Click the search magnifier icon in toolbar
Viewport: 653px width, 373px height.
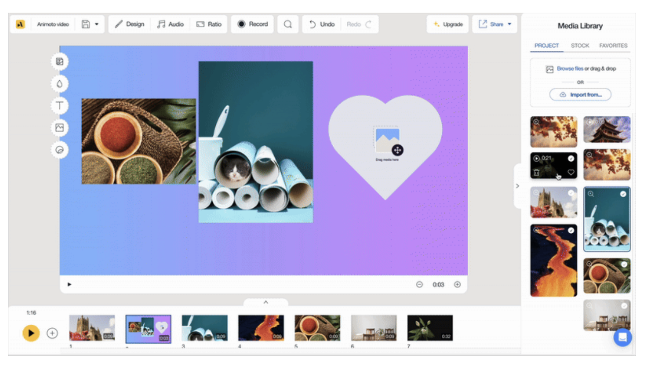(288, 24)
